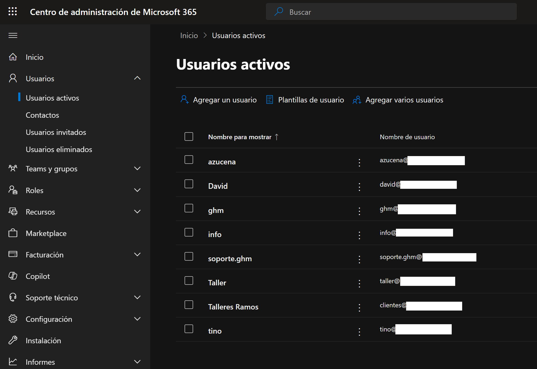Expand the Facturación menu chevron
This screenshot has height=369, width=537.
click(x=137, y=254)
